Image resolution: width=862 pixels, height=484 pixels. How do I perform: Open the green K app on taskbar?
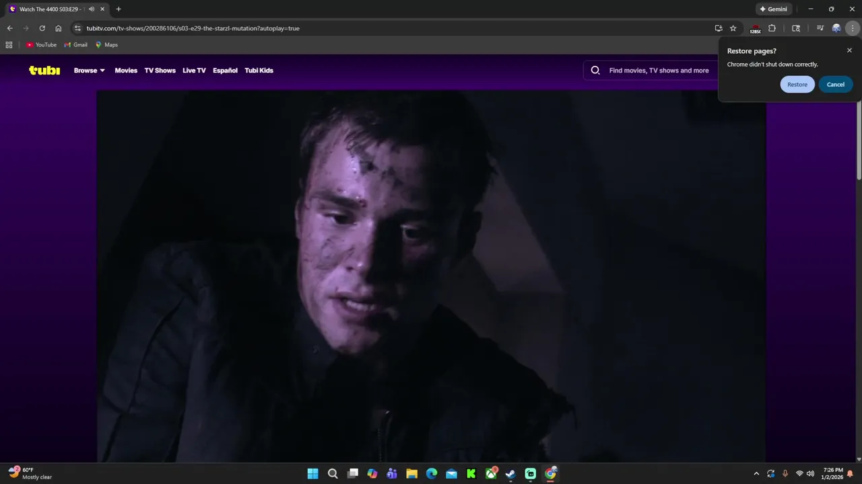coord(471,473)
